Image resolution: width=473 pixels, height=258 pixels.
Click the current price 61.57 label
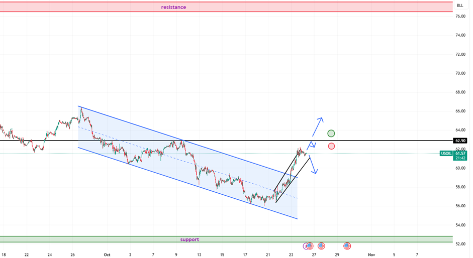(x=459, y=153)
